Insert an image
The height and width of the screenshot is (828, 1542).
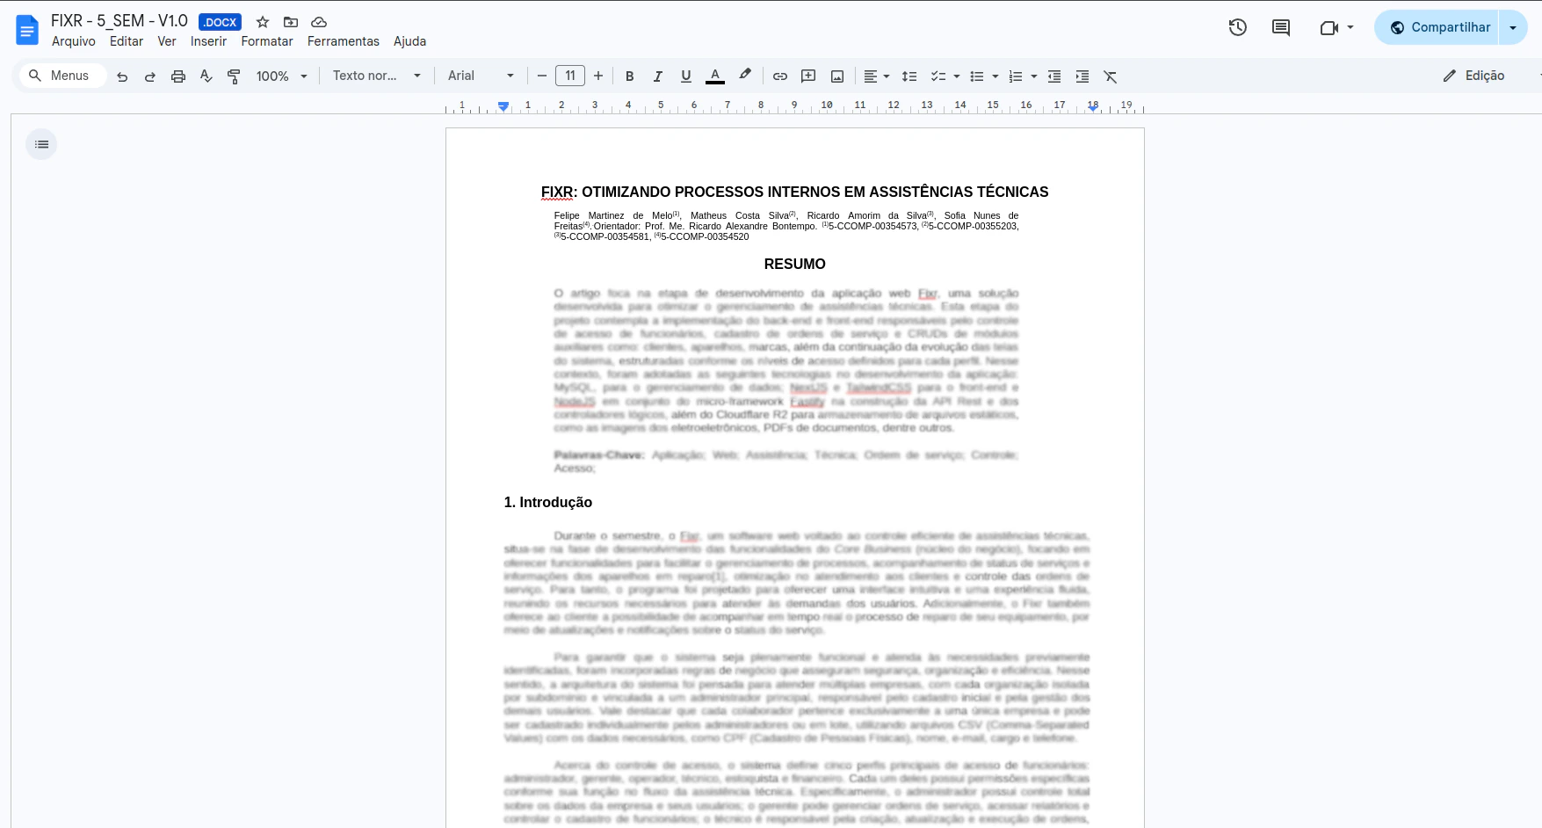[837, 76]
